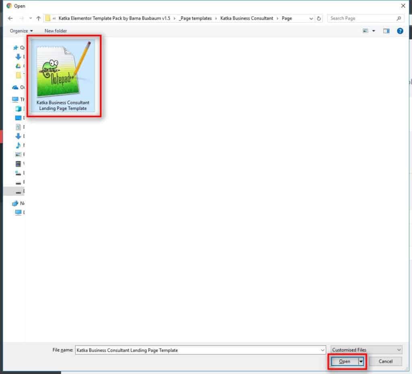412x374 pixels.
Task: Expand the view options dropdown arrow
Action: point(374,31)
